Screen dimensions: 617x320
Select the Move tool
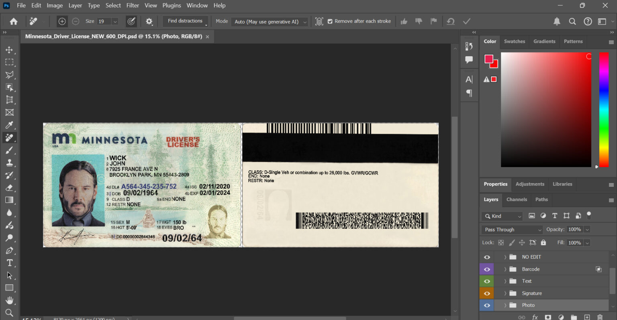point(9,50)
